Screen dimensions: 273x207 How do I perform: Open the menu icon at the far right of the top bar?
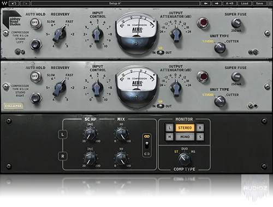click(x=270, y=3)
